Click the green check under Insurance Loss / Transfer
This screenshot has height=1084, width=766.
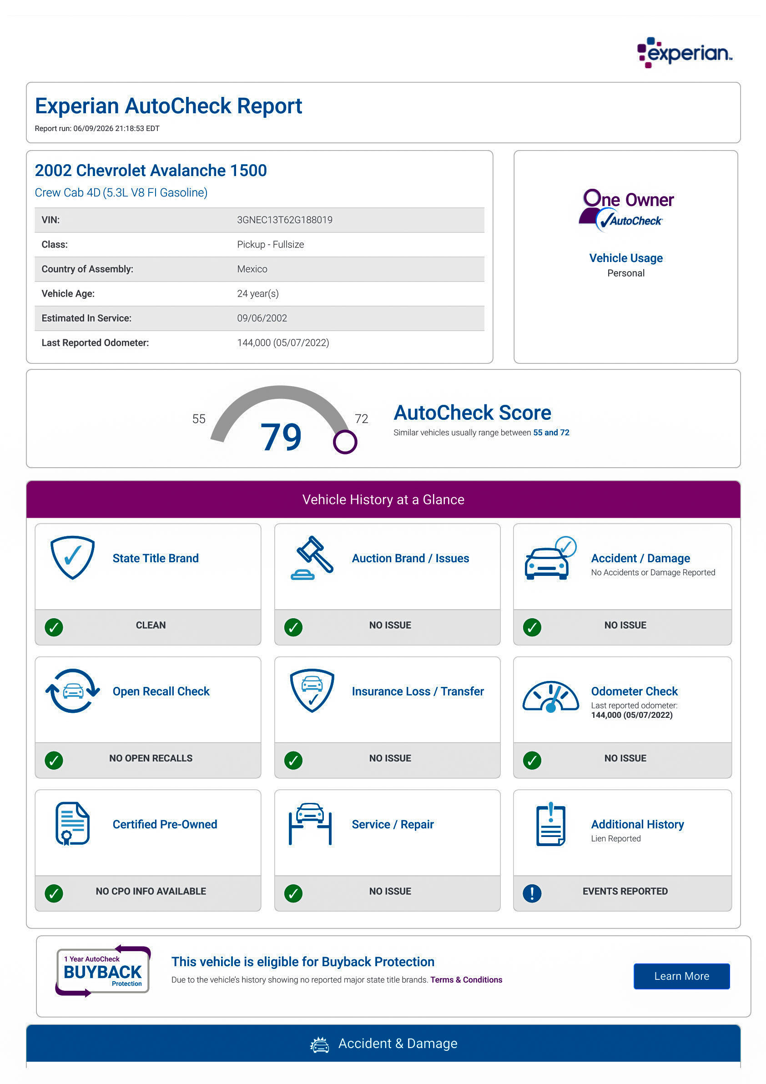[293, 761]
